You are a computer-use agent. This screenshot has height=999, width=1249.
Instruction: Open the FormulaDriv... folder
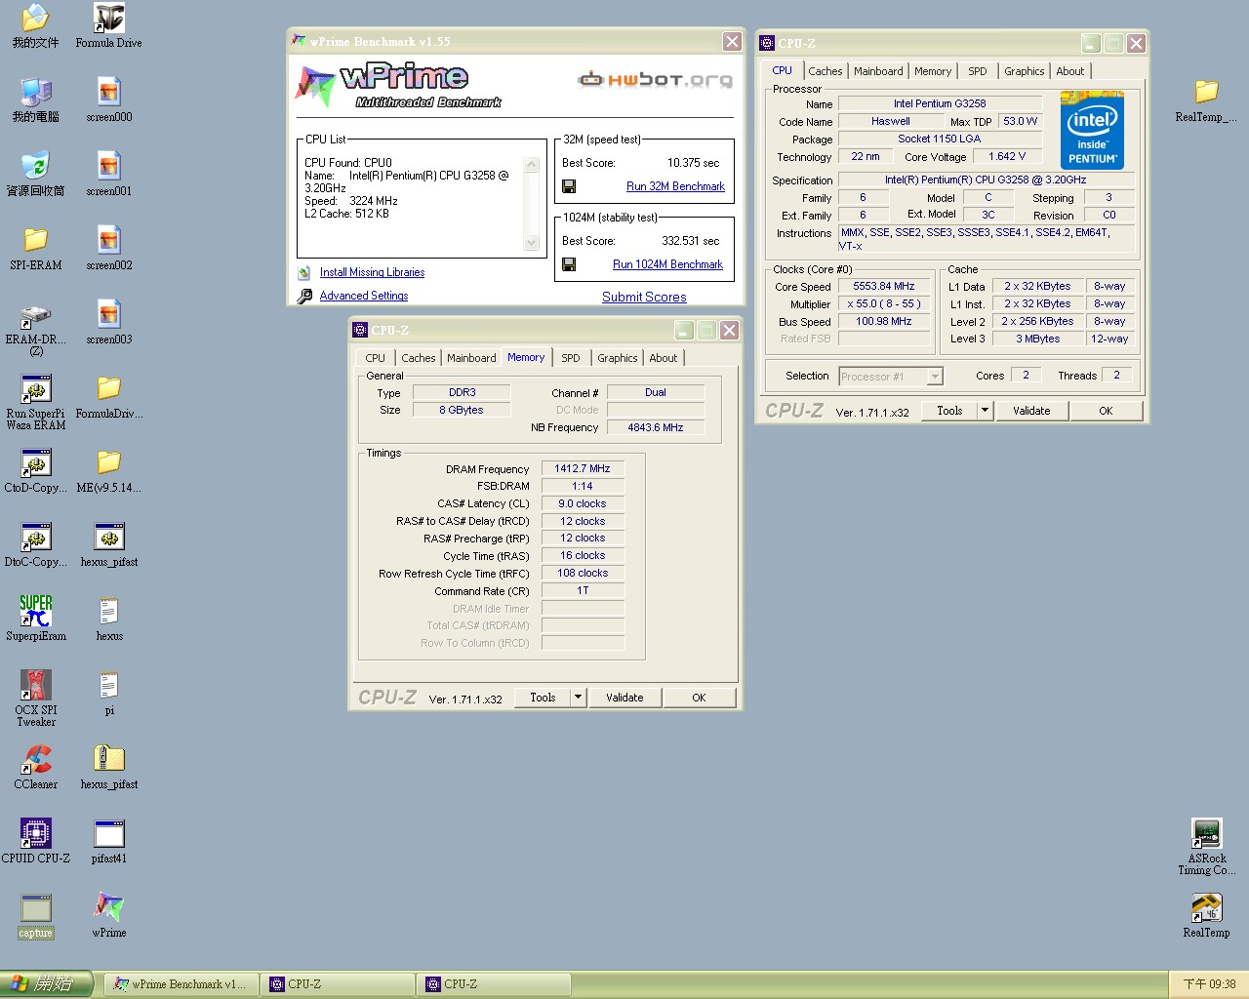pos(108,396)
